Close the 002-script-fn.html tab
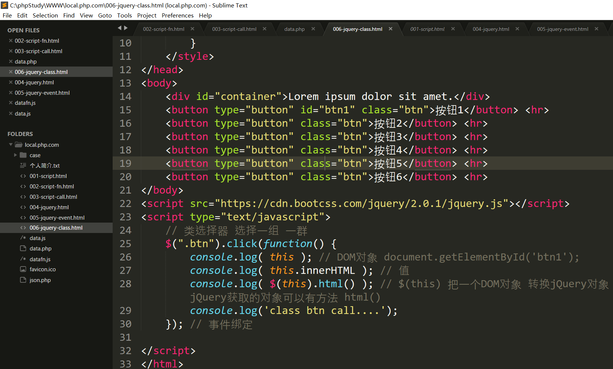 point(192,29)
